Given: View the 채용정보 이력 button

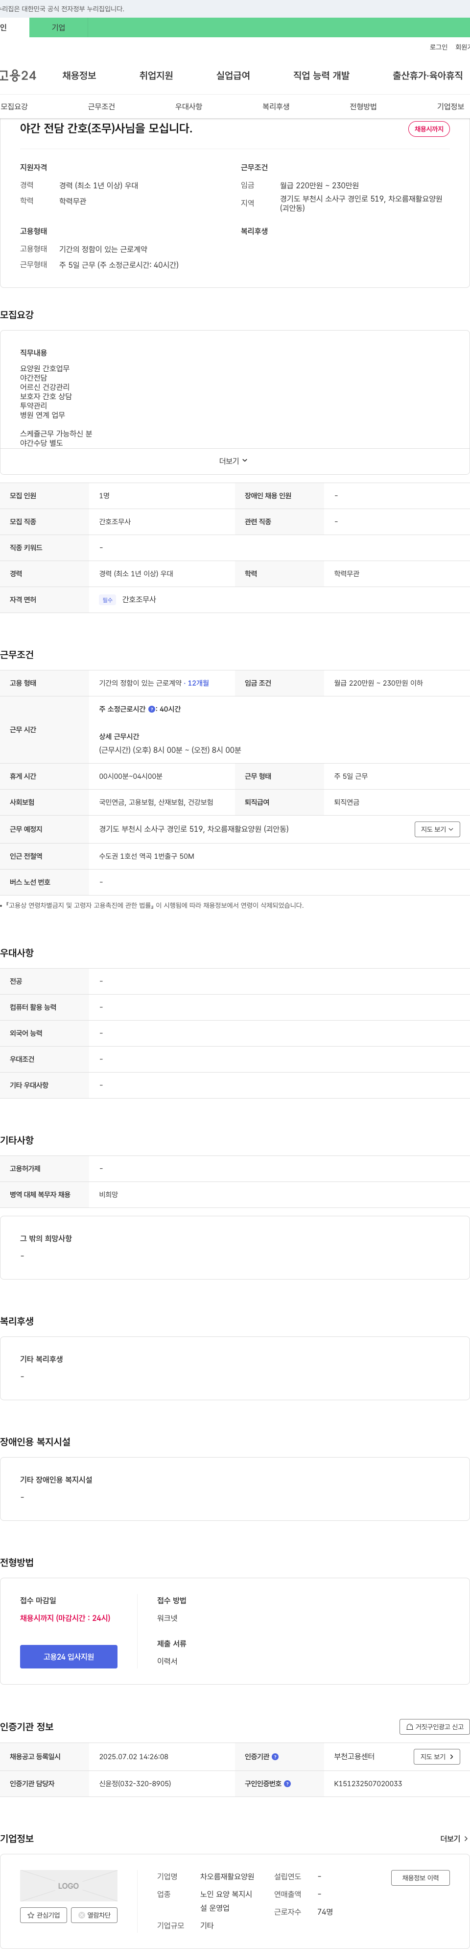Looking at the screenshot, I should point(420,1878).
